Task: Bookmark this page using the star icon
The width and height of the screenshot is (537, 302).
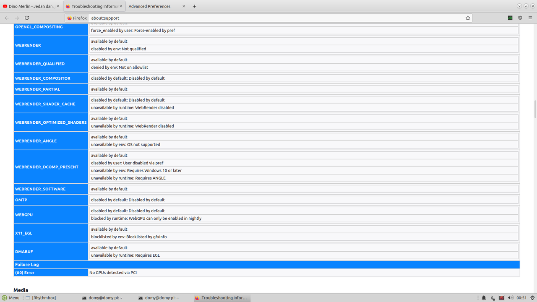Action: (x=467, y=18)
